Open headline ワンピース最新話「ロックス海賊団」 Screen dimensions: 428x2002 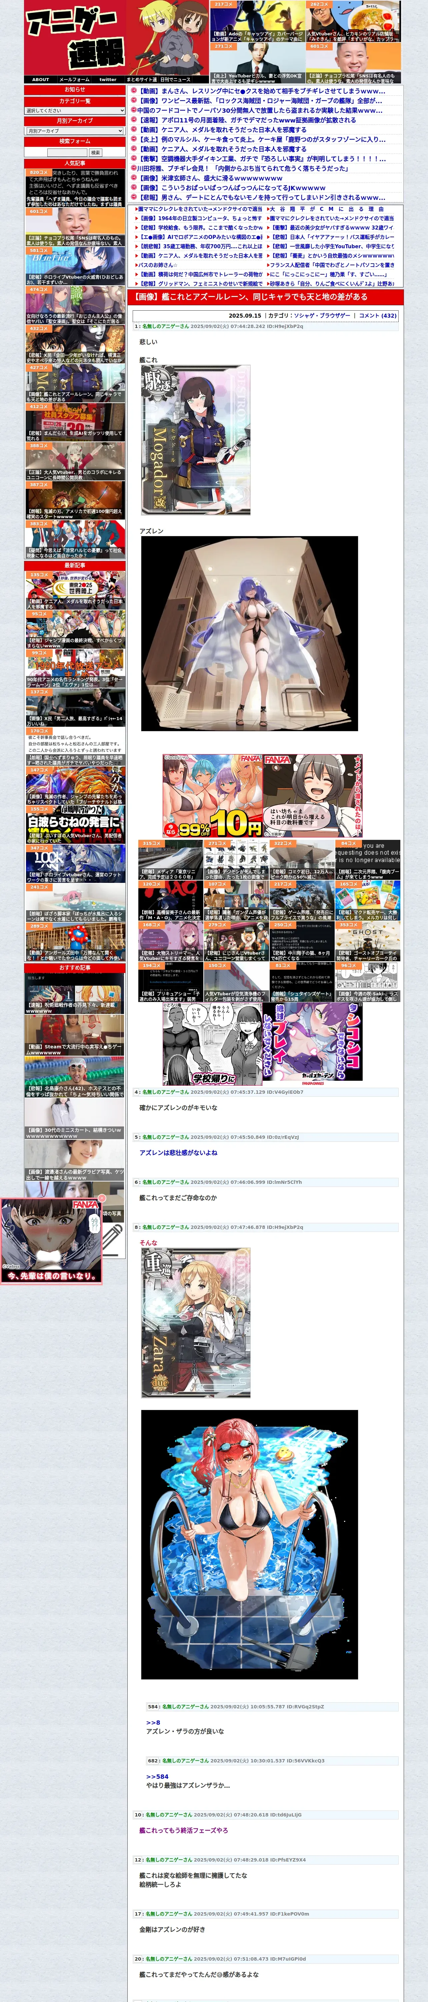(260, 101)
